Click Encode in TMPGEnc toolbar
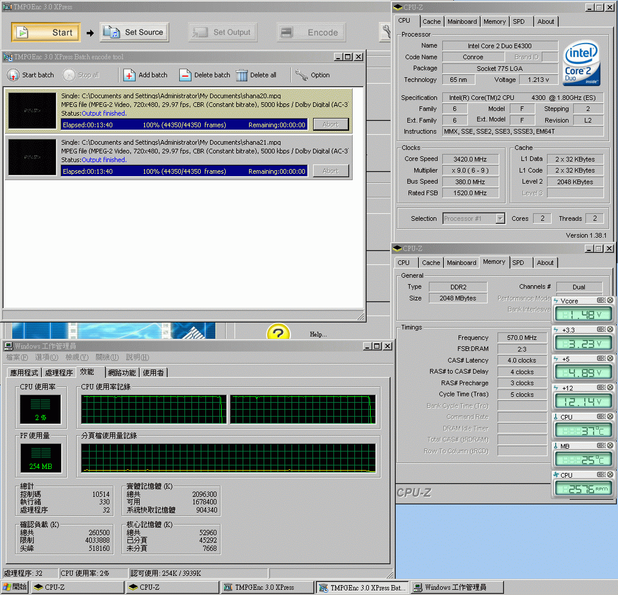 pyautogui.click(x=311, y=33)
